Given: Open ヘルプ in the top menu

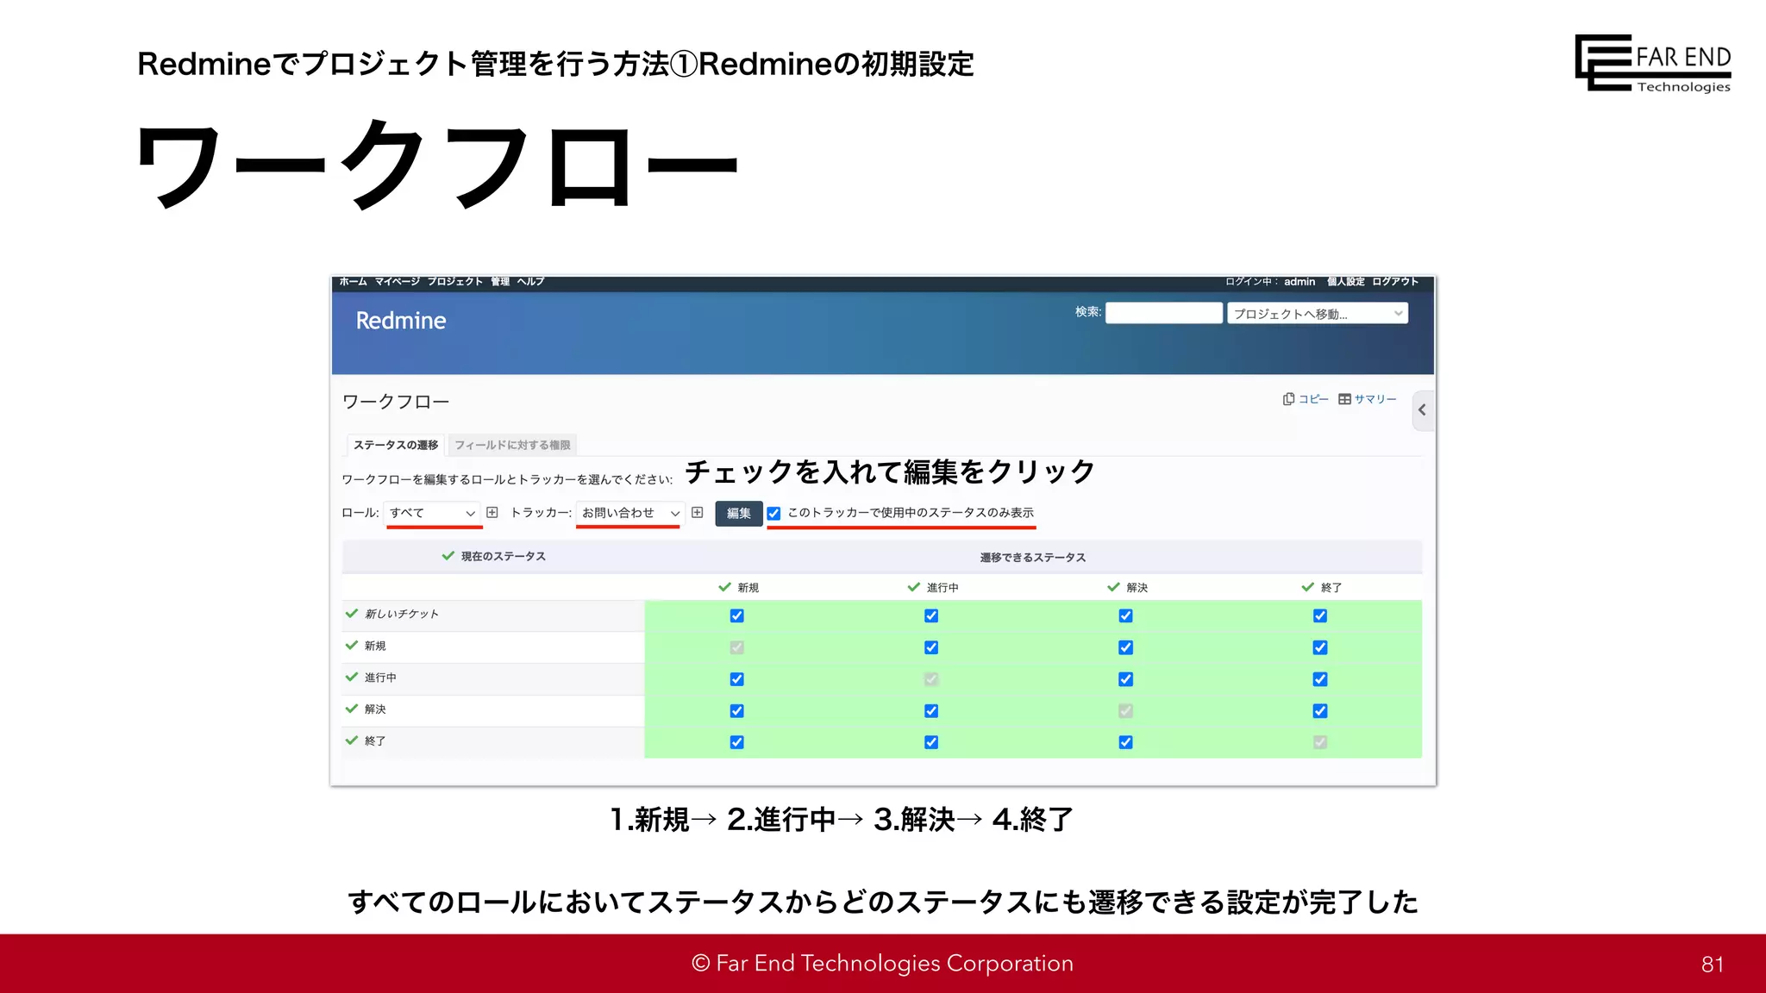Looking at the screenshot, I should point(530,282).
